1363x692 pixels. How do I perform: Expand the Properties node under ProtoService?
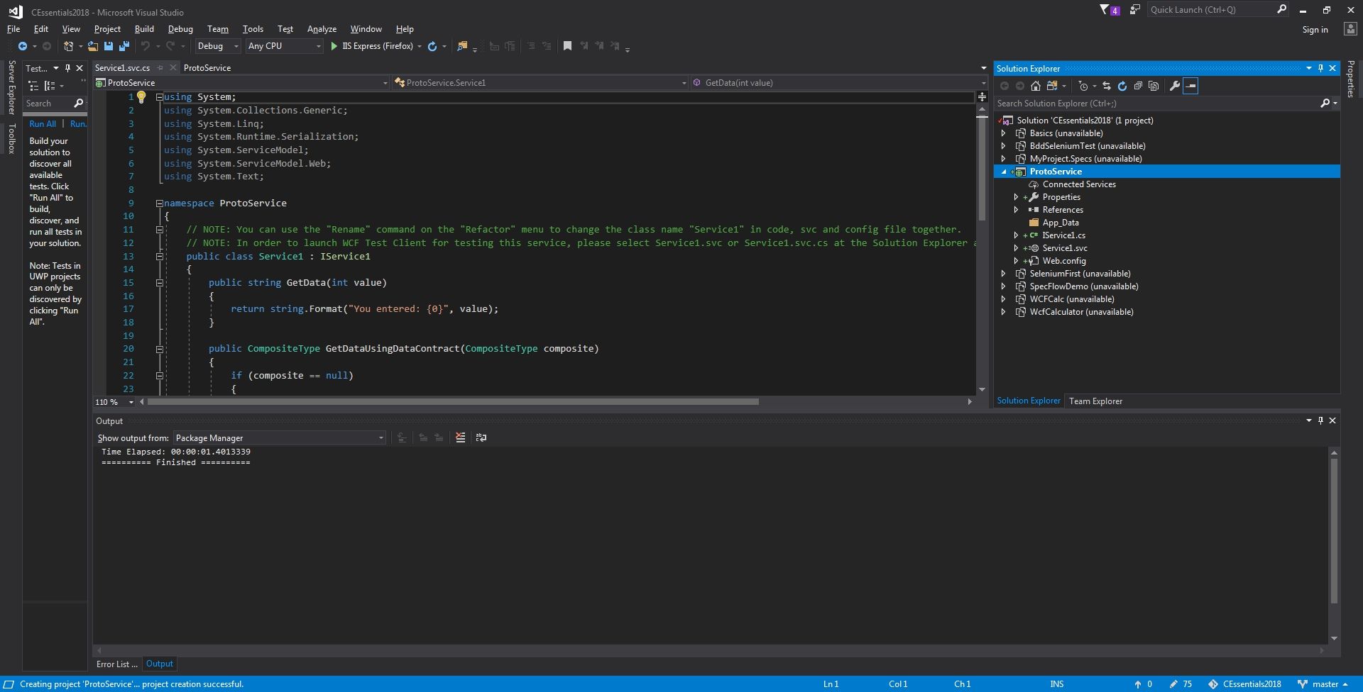click(x=1016, y=197)
